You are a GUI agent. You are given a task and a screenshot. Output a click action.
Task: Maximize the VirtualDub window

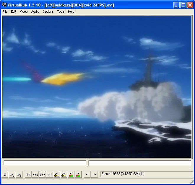[x=183, y=5]
